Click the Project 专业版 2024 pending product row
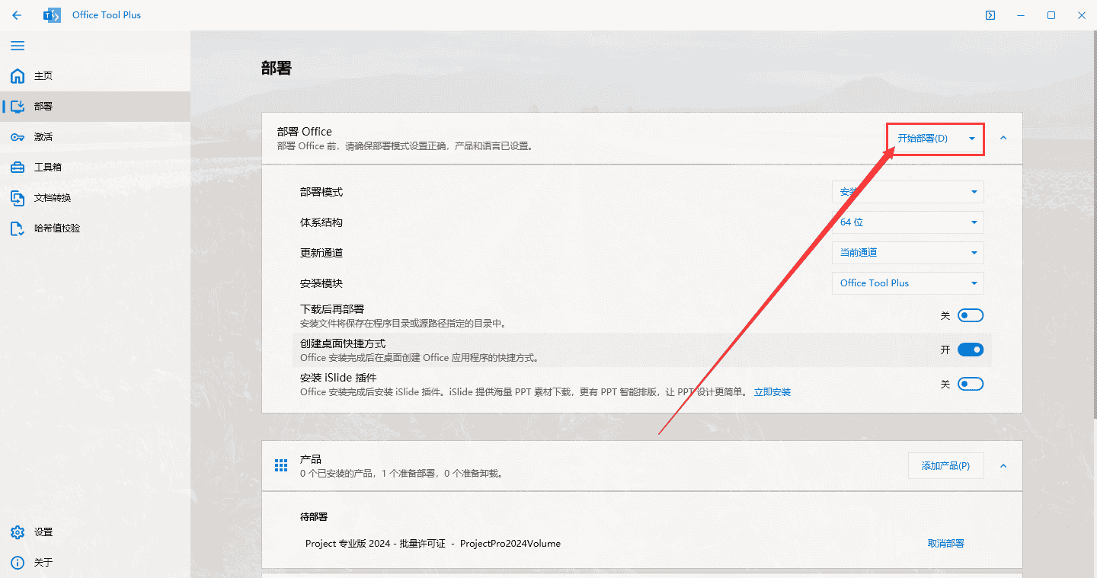Viewport: 1097px width, 578px height. pos(641,544)
